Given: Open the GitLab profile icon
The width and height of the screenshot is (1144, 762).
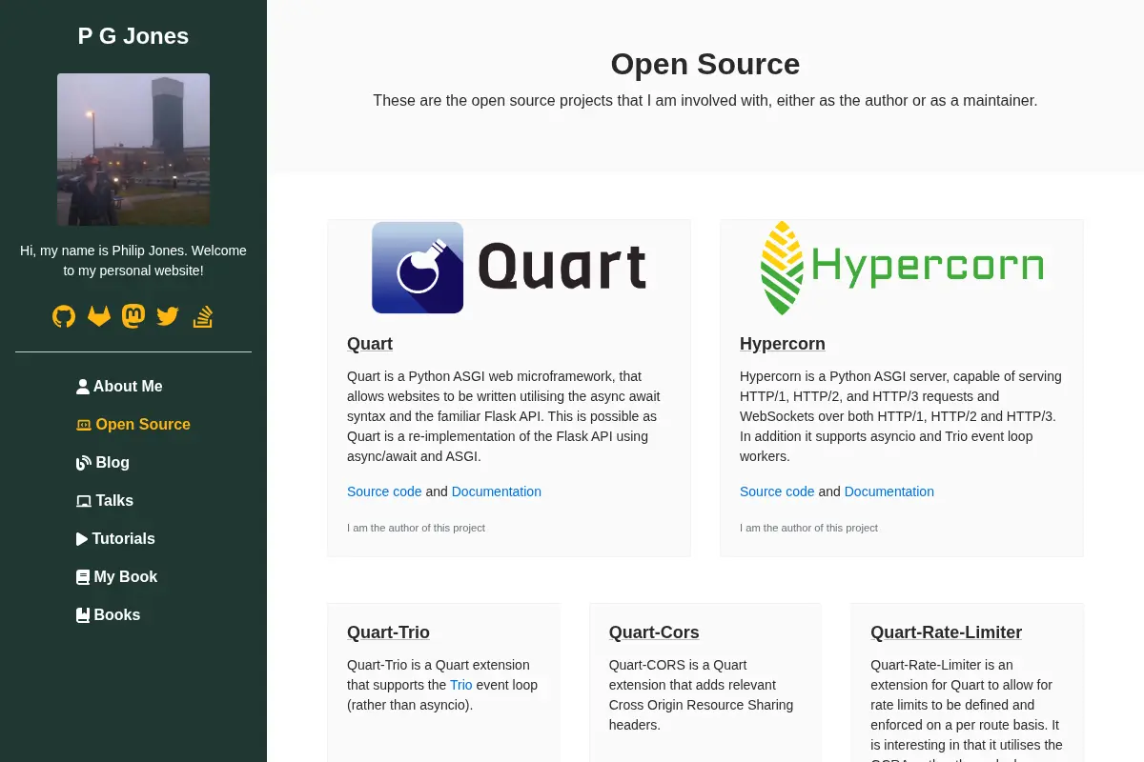Looking at the screenshot, I should click(99, 316).
